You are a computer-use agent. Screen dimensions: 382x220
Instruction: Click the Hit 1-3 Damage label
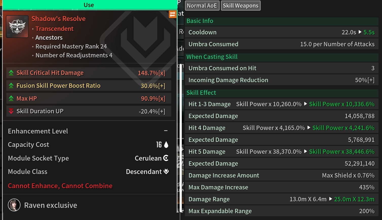click(209, 104)
